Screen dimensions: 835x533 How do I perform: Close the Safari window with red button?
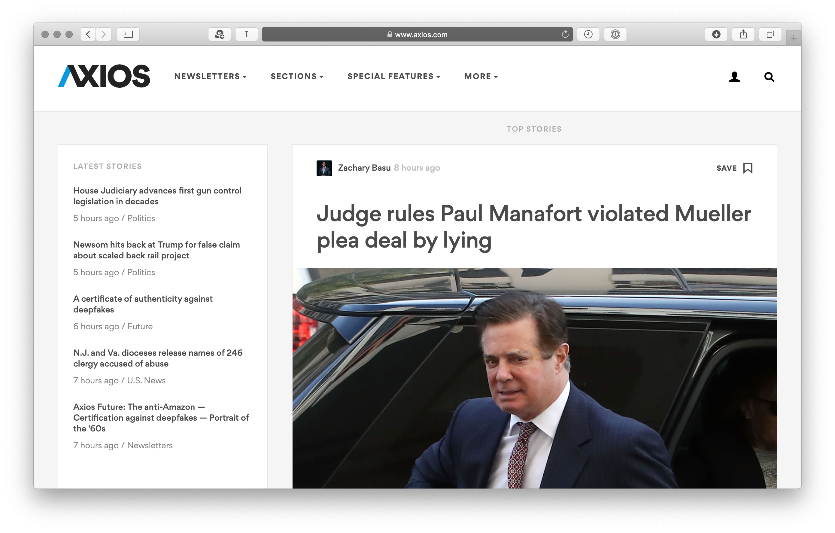coord(45,34)
